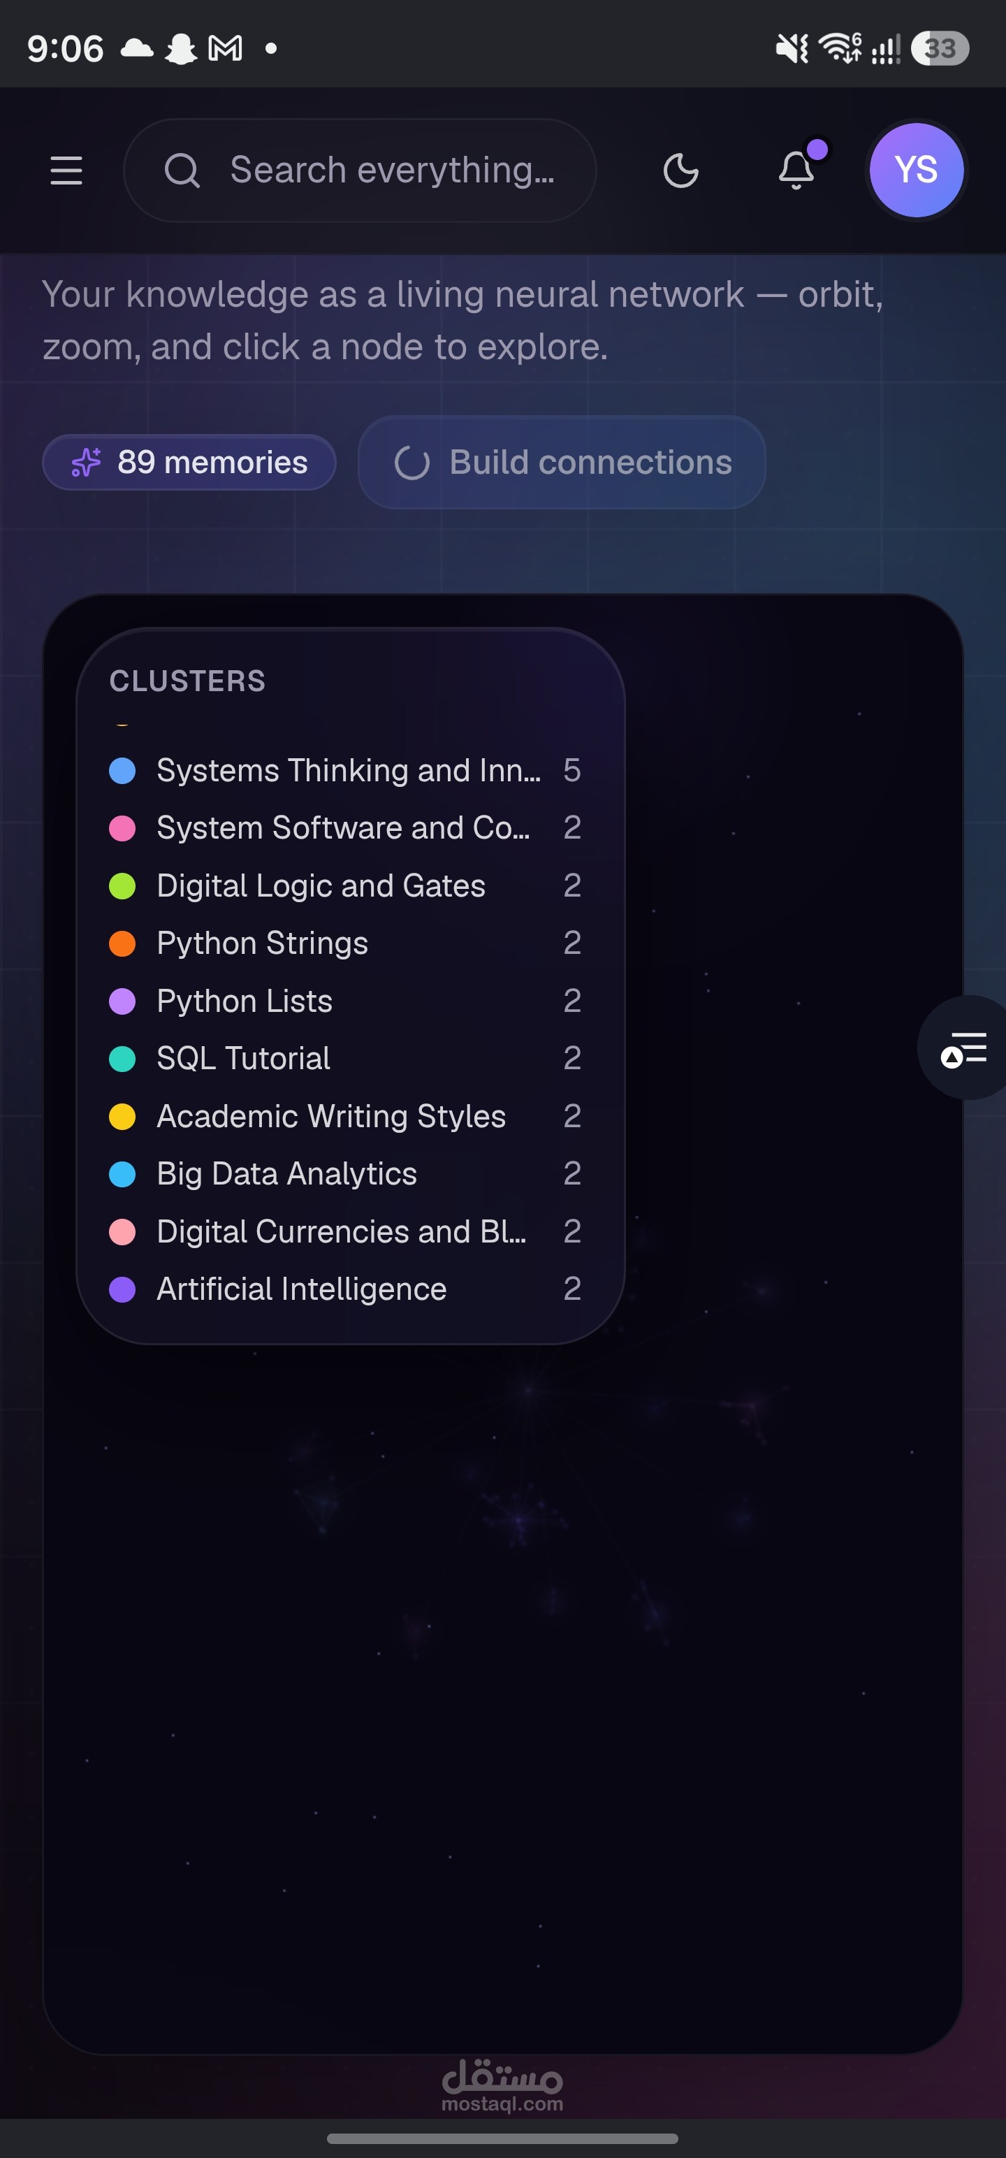Image resolution: width=1006 pixels, height=2158 pixels.
Task: Focus the Search everything field
Action: point(360,170)
